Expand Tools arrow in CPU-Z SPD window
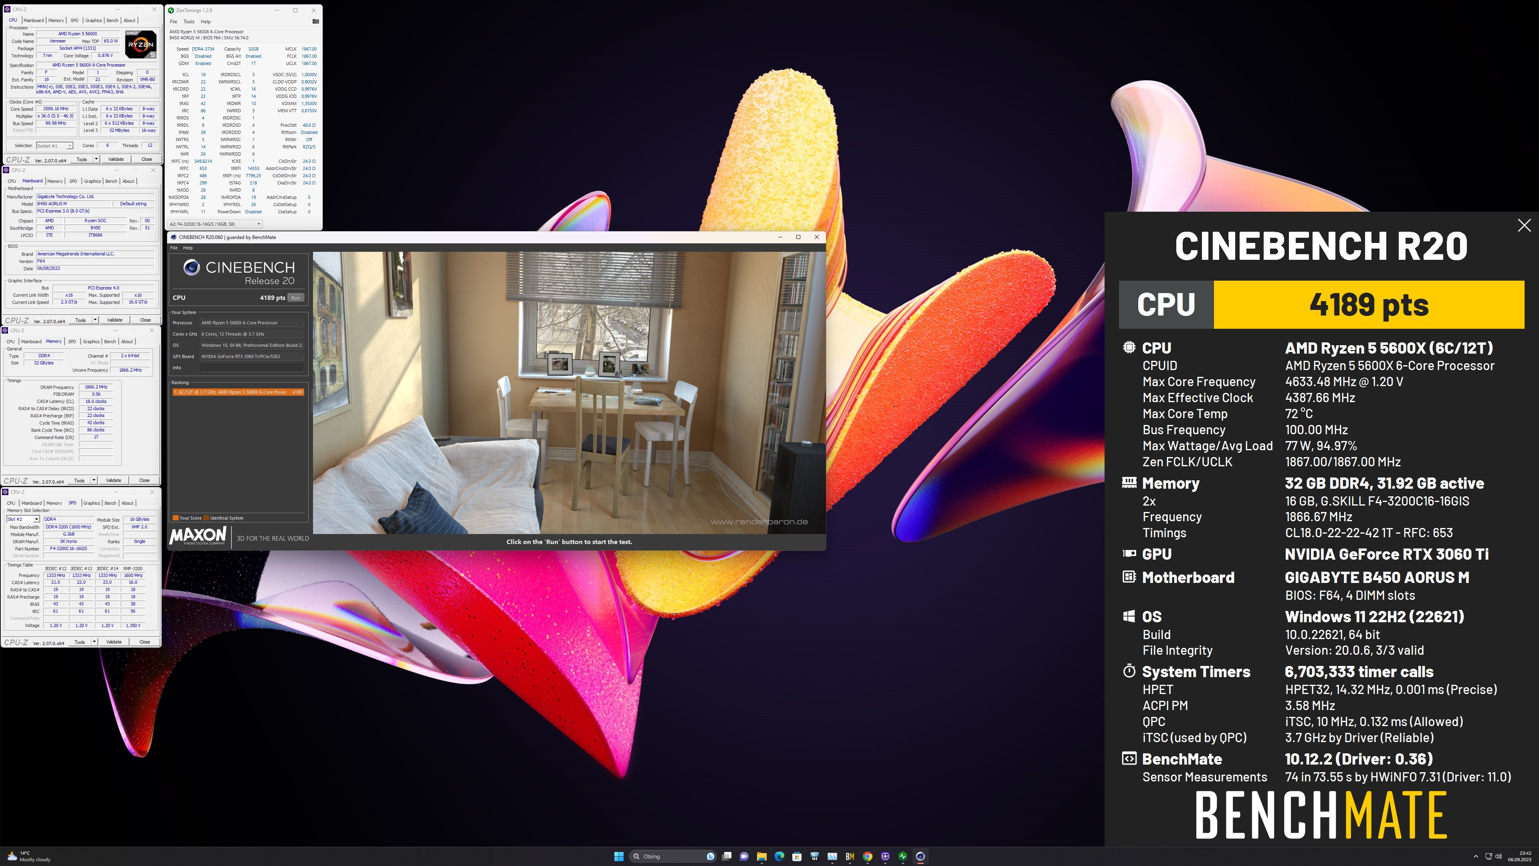1539x866 pixels. click(94, 641)
